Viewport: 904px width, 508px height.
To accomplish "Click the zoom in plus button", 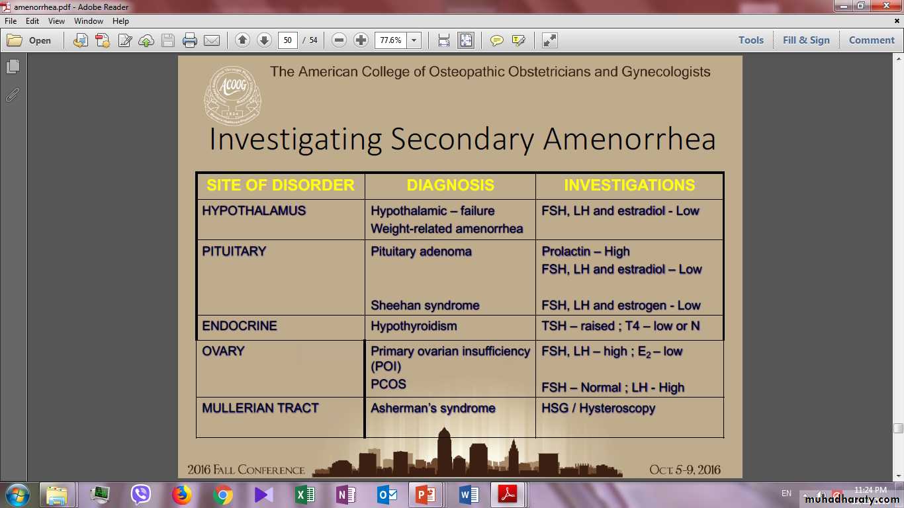I will point(361,40).
